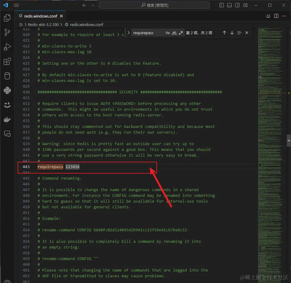This screenshot has height=283, width=291.
Task: Click '# Command renaming.' comment line
Action: tap(60, 178)
